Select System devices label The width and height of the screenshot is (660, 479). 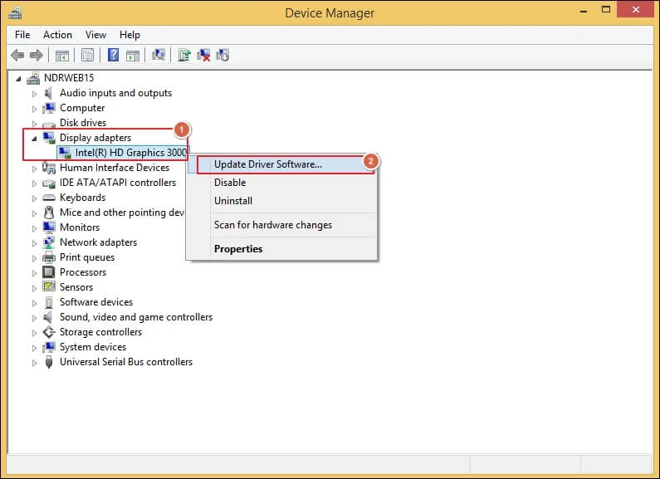click(x=93, y=347)
